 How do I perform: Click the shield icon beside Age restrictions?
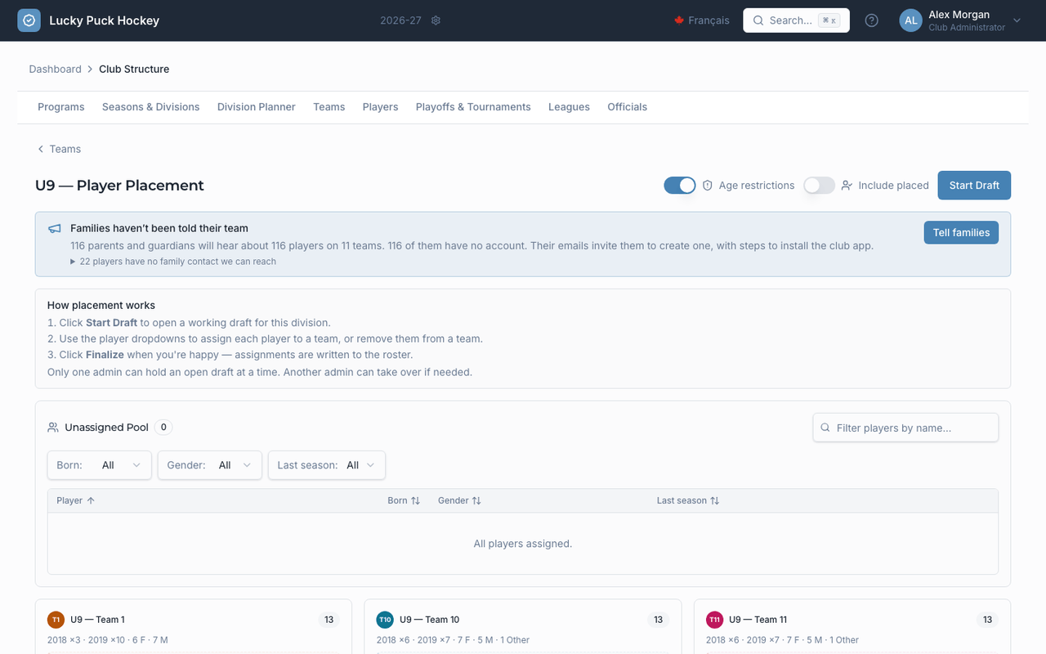pyautogui.click(x=708, y=186)
